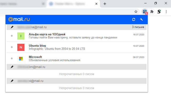Click date 10.07.2020
The image size is (171, 107).
pos(139,46)
